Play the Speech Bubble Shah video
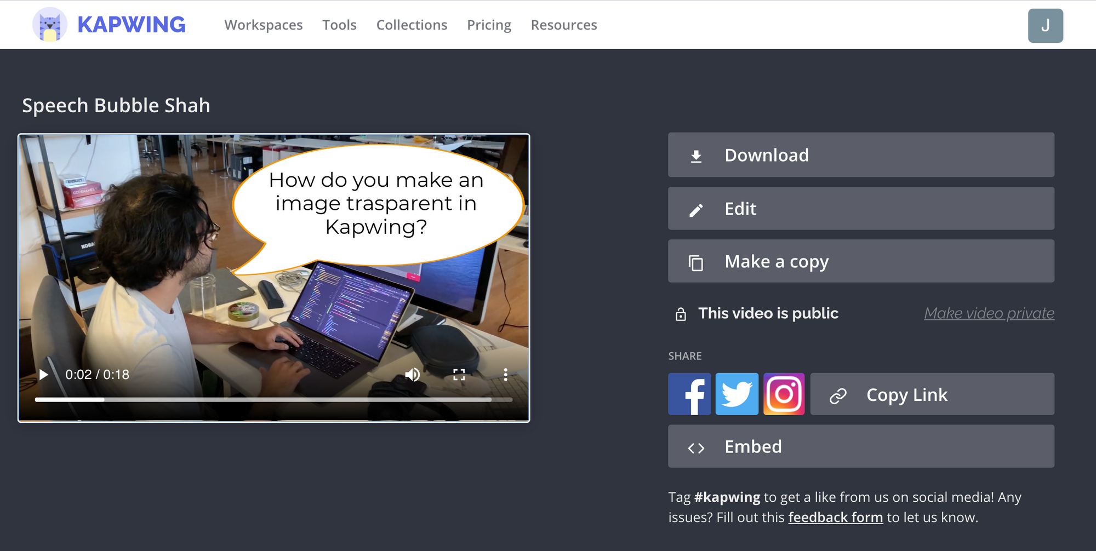The width and height of the screenshot is (1096, 551). pos(44,375)
